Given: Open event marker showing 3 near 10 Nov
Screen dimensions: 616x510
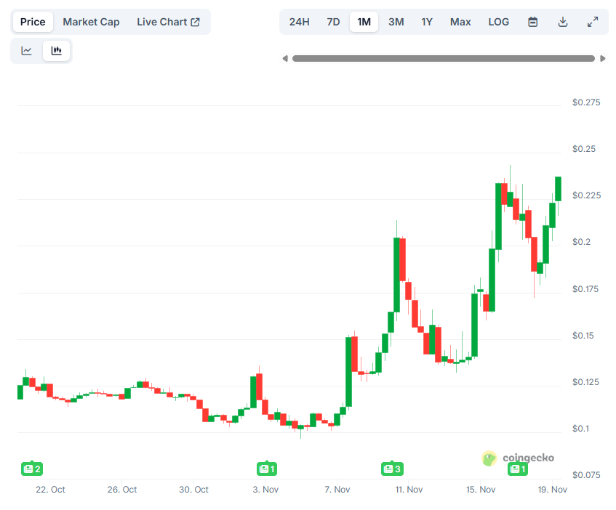Looking at the screenshot, I should [x=393, y=469].
